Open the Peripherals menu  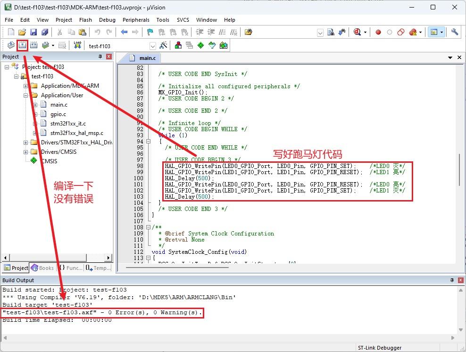pyautogui.click(x=136, y=20)
